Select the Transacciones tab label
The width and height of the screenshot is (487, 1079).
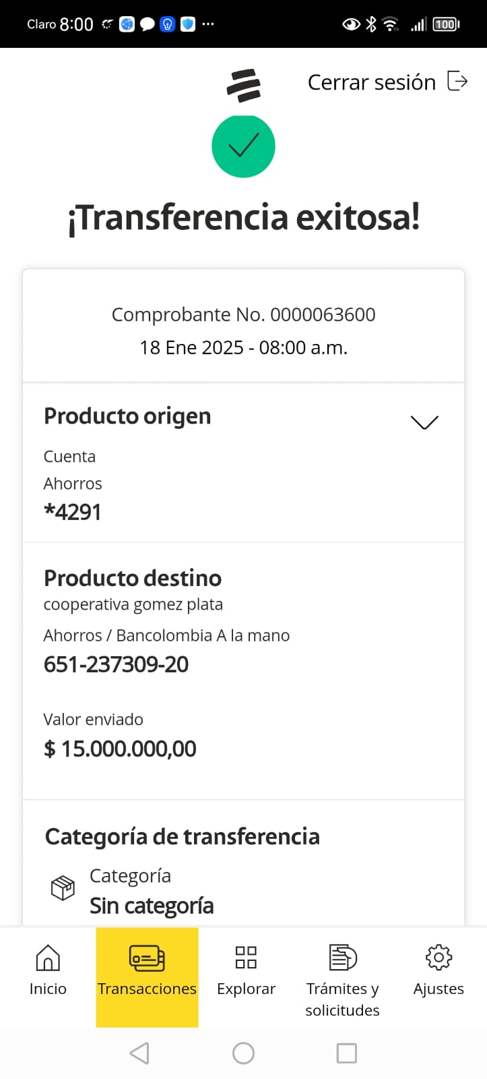pos(147,989)
